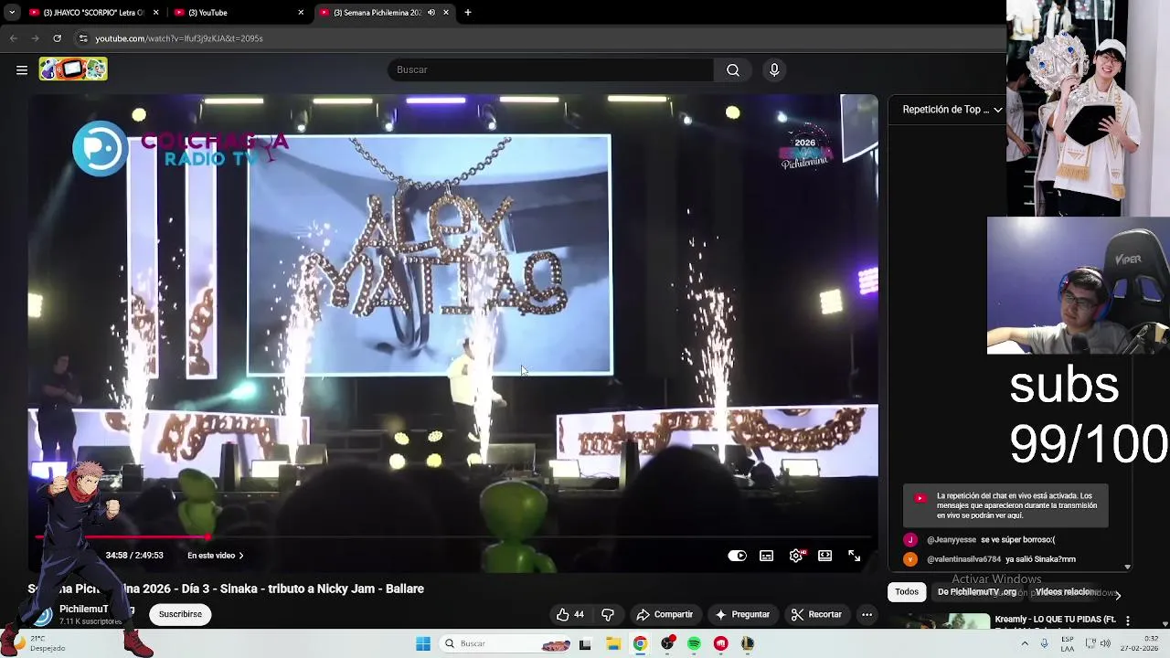The image size is (1170, 658).
Task: Toggle the autoplay switch
Action: [x=737, y=556]
